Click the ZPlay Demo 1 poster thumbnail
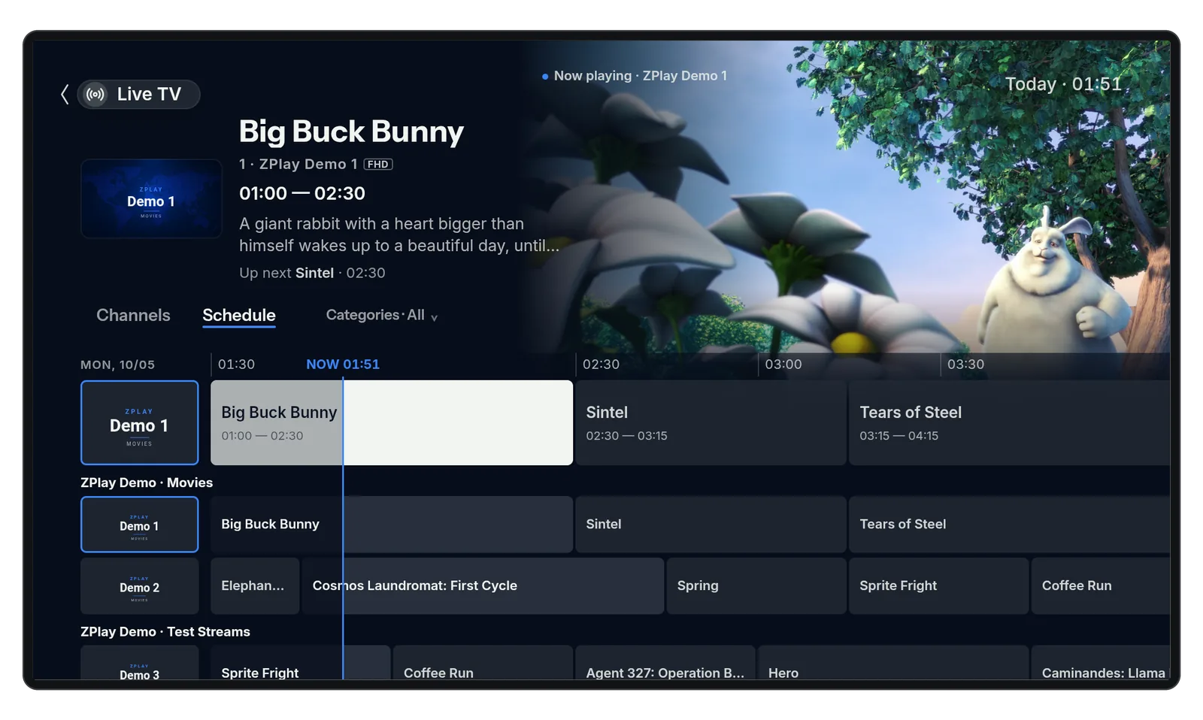Viewport: 1203px width, 720px height. tap(151, 198)
